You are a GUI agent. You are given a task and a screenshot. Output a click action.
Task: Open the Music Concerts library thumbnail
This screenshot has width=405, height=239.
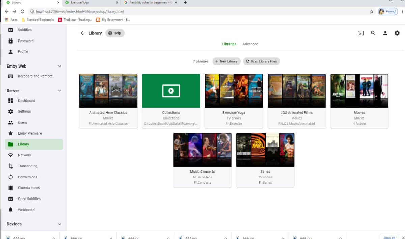tap(202, 150)
